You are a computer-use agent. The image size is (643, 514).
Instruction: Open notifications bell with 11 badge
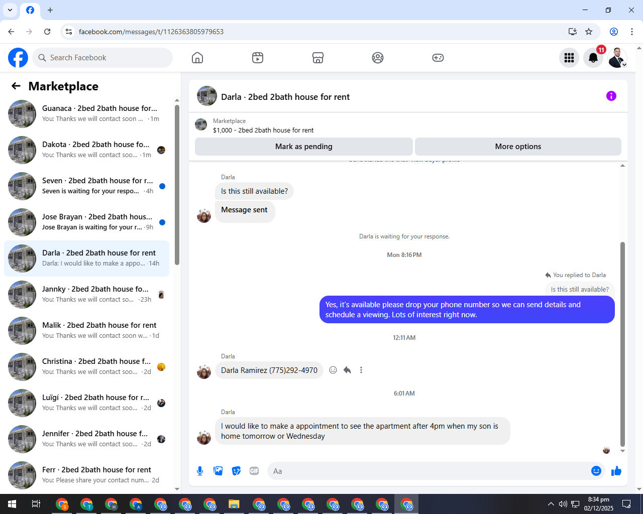point(593,58)
